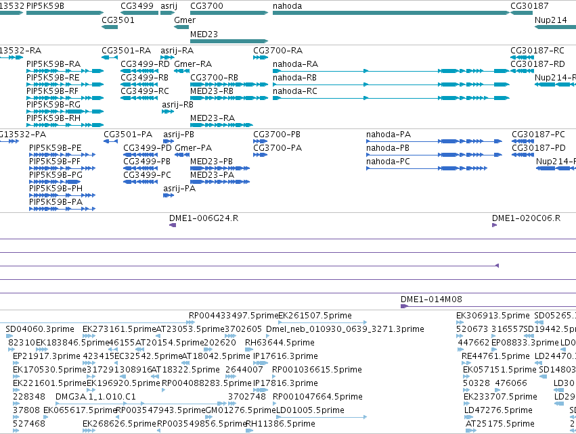The width and height of the screenshot is (576, 434).
Task: Click the Gmer gene name label
Action: (185, 20)
